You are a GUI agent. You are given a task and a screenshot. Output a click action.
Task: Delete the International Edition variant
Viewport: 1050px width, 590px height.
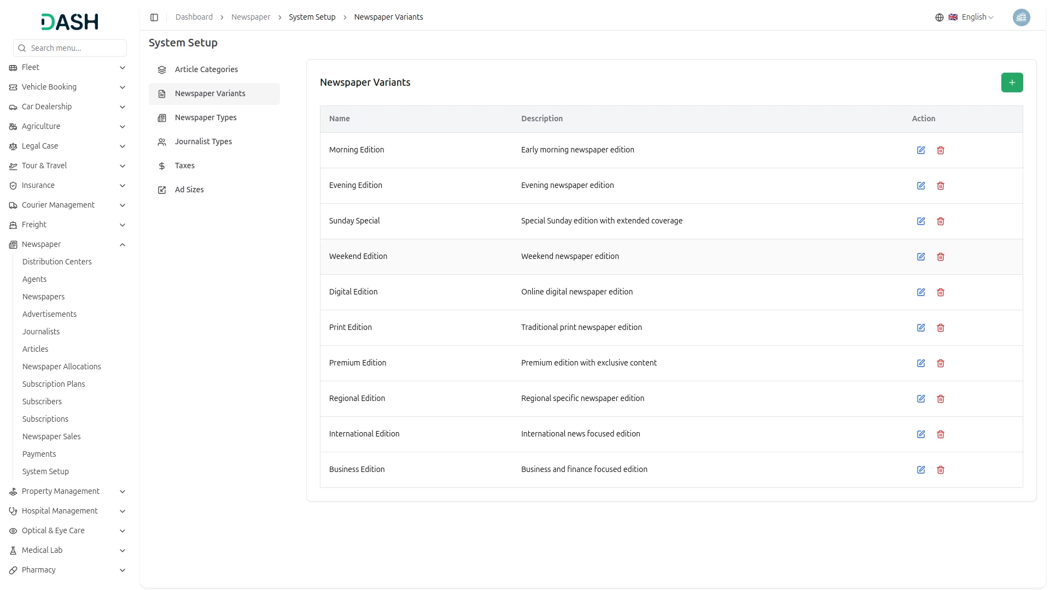tap(941, 434)
